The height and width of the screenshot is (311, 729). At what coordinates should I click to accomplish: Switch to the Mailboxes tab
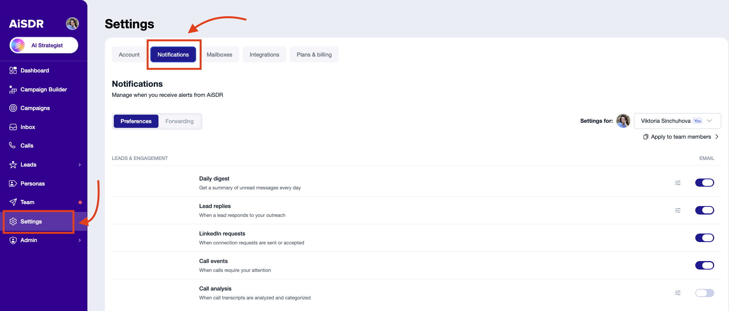pyautogui.click(x=219, y=55)
